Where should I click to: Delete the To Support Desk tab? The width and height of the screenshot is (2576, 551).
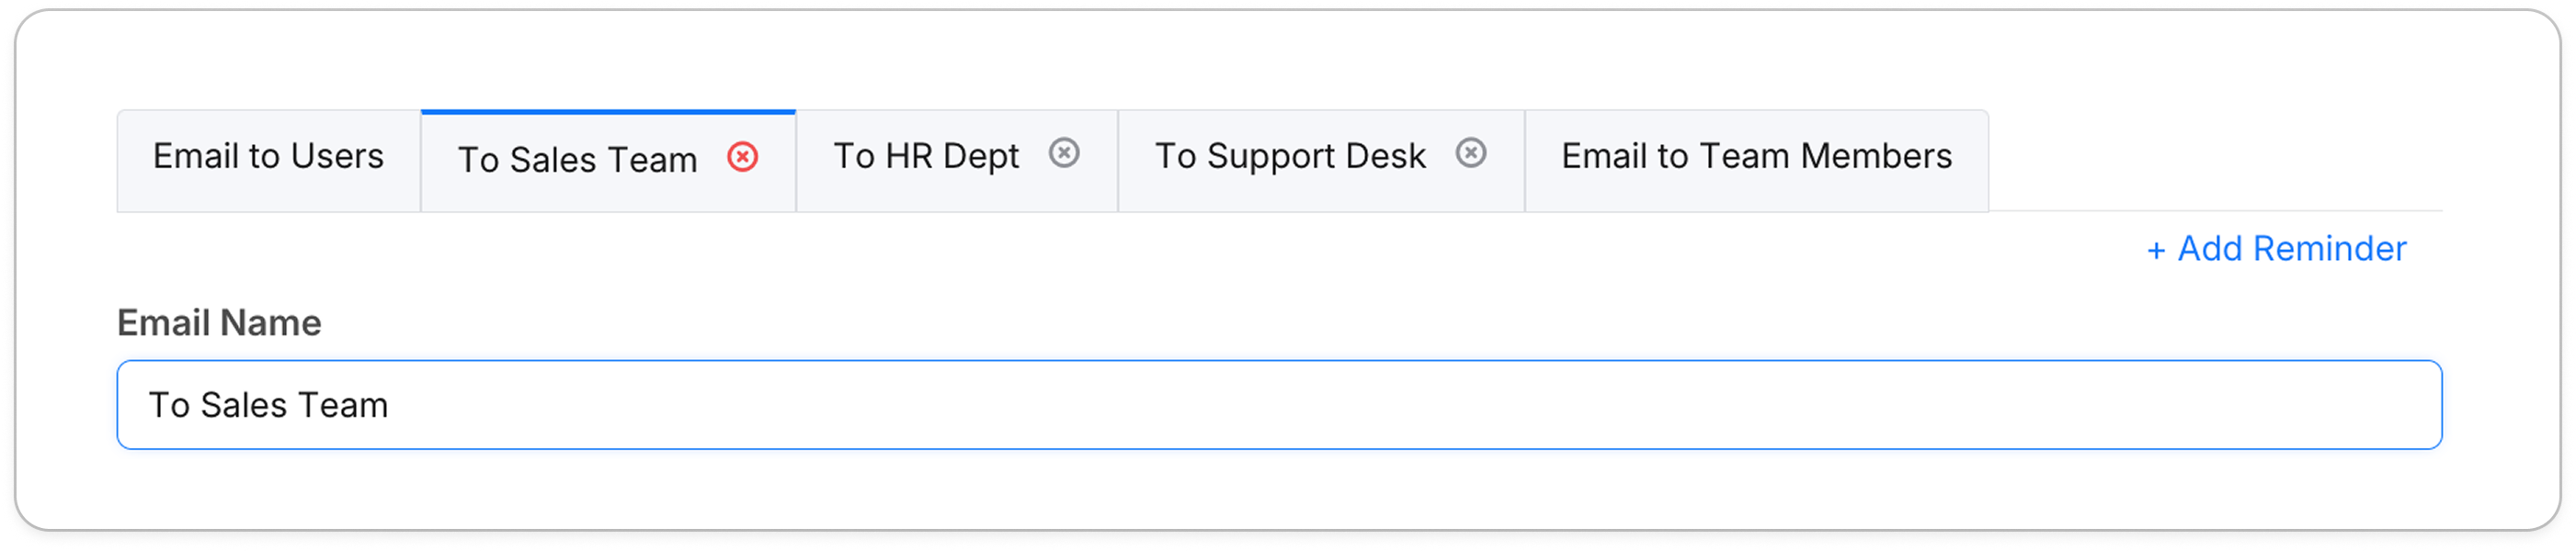[x=1470, y=152]
